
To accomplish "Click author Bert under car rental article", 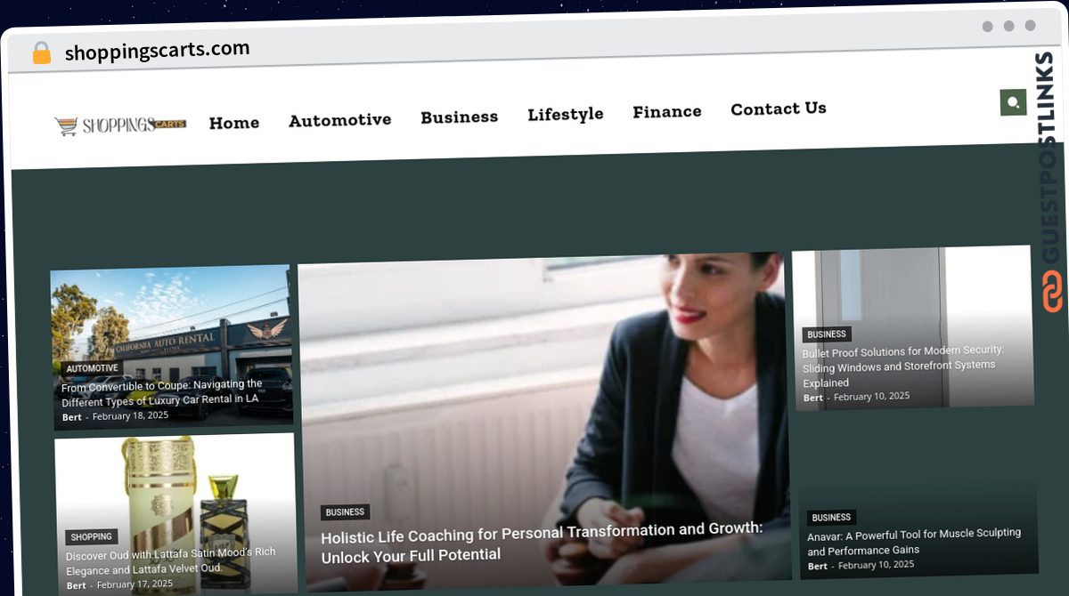I will pyautogui.click(x=71, y=417).
